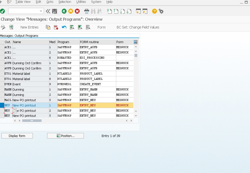Jump to the last page icon
Image resolution: width=250 pixels, height=173 pixels.
pyautogui.click(x=129, y=11)
